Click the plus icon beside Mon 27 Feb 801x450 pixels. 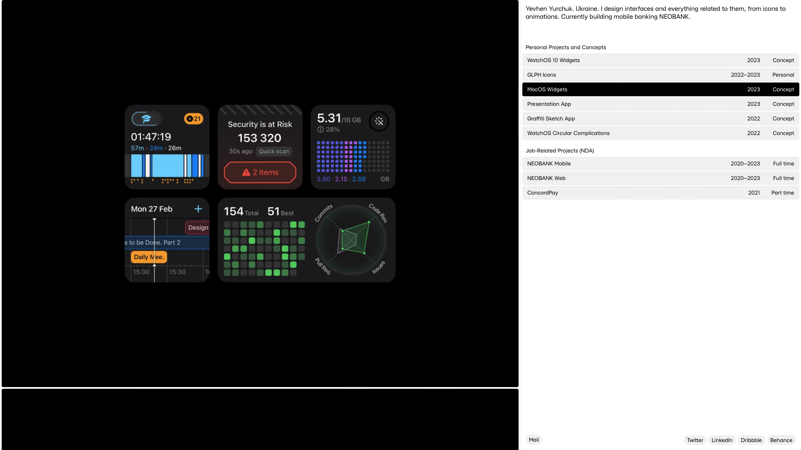[198, 209]
